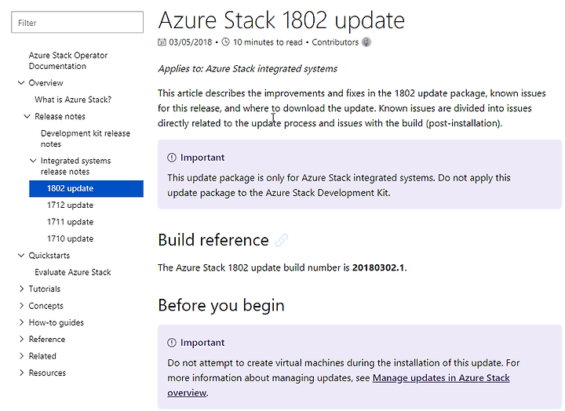Viewport: 565px width, 411px height.
Task: Collapse the Release notes chevron
Action: point(27,116)
